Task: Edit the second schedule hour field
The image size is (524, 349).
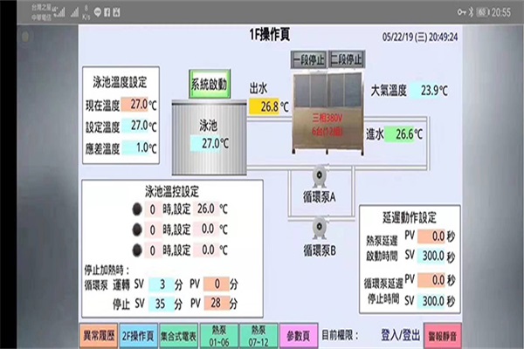Action: coord(153,230)
